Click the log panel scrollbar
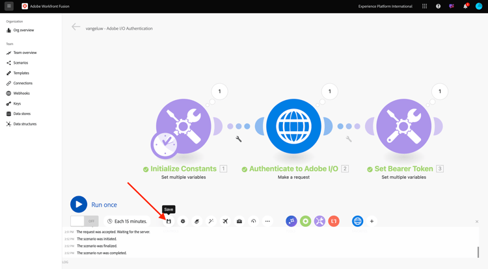Screen dimensions: 488x269 pos(478,252)
